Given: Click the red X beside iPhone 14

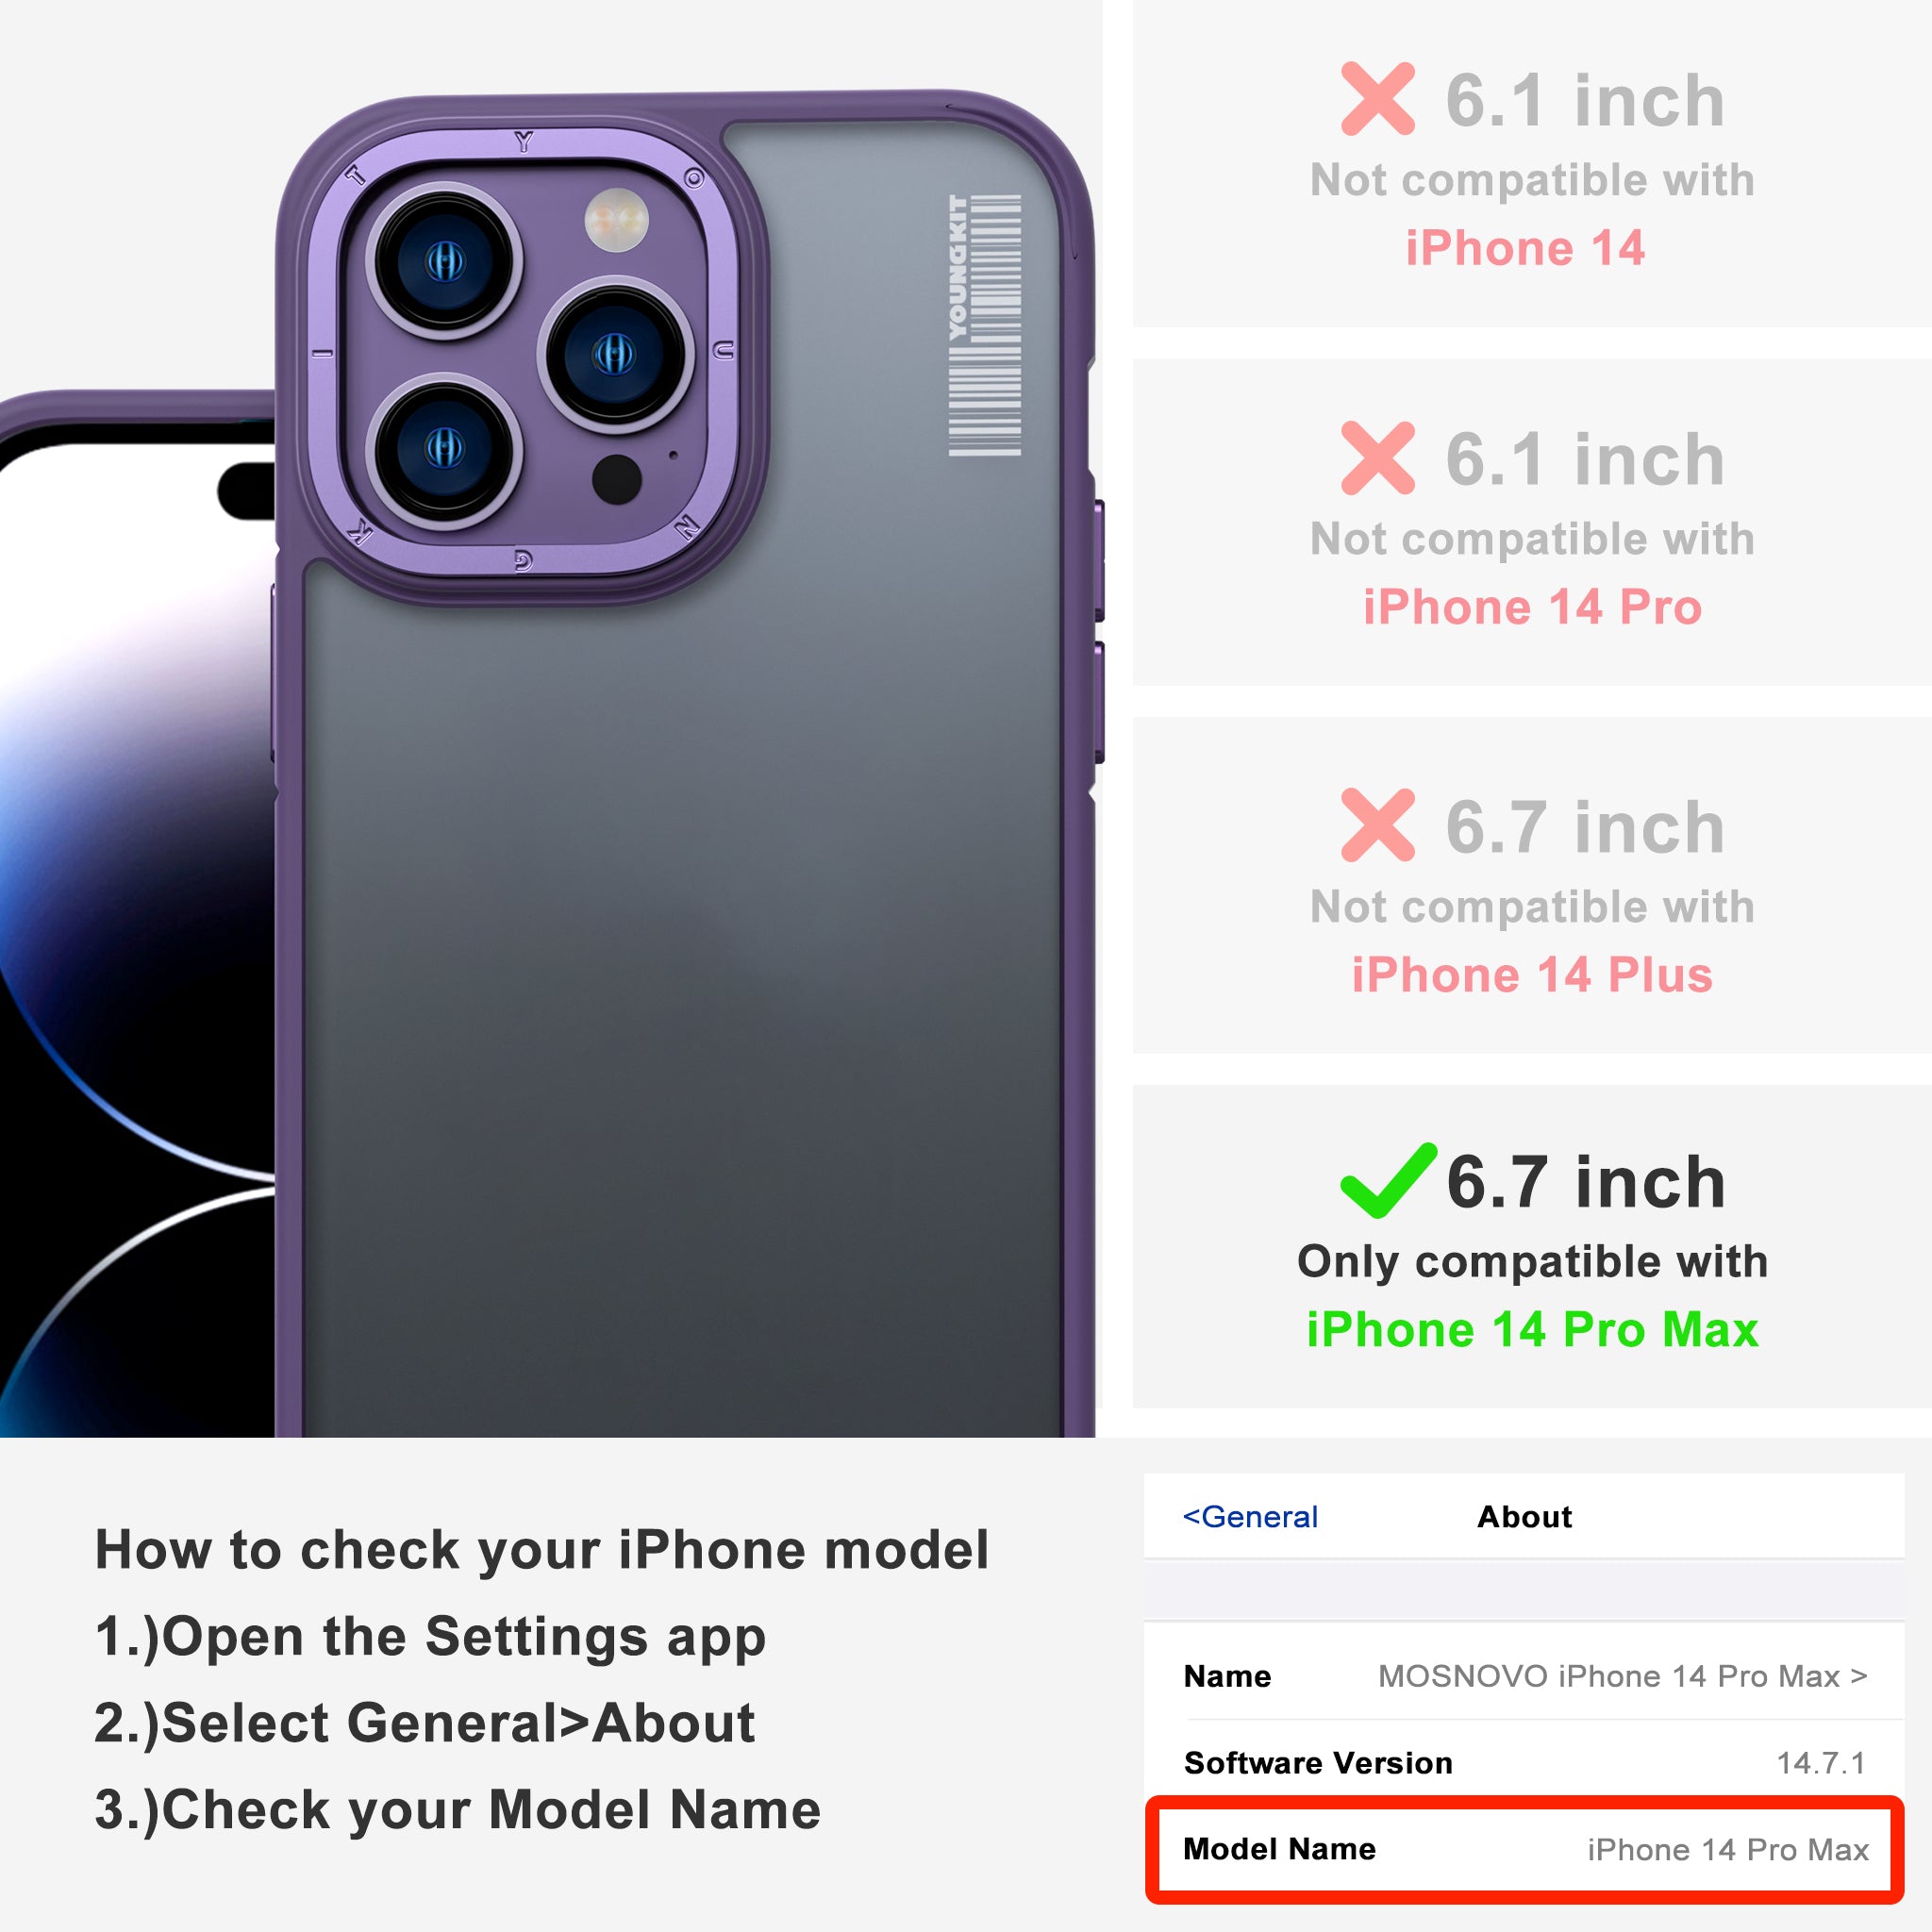Looking at the screenshot, I should coord(1378,99).
